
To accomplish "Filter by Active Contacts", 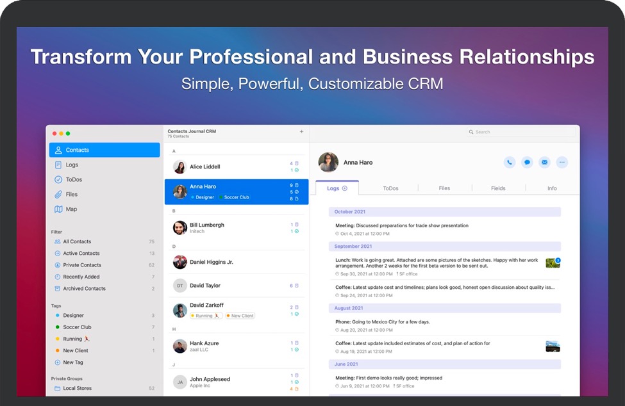I will pyautogui.click(x=81, y=254).
